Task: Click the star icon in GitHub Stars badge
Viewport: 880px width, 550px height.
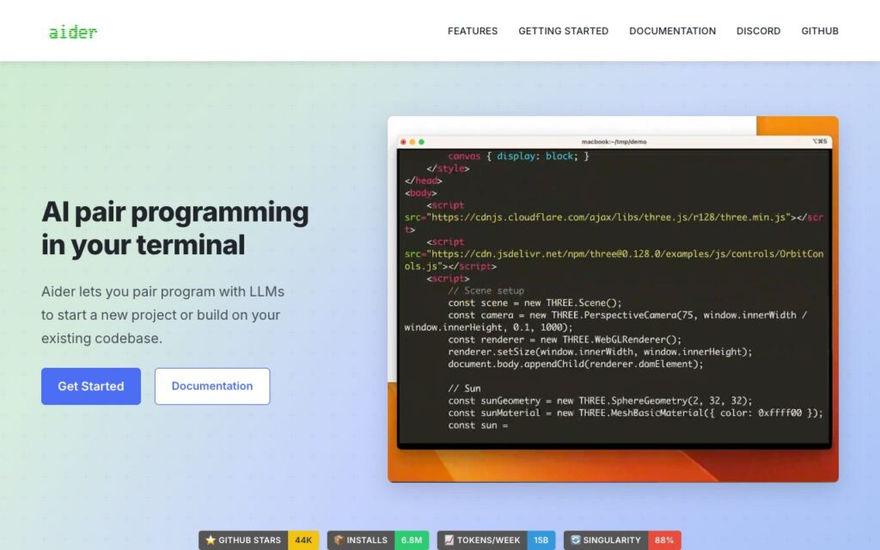Action: (211, 540)
